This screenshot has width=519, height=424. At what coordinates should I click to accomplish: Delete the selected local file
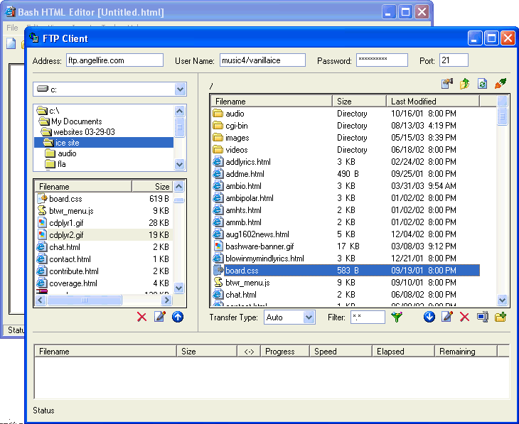pos(142,317)
